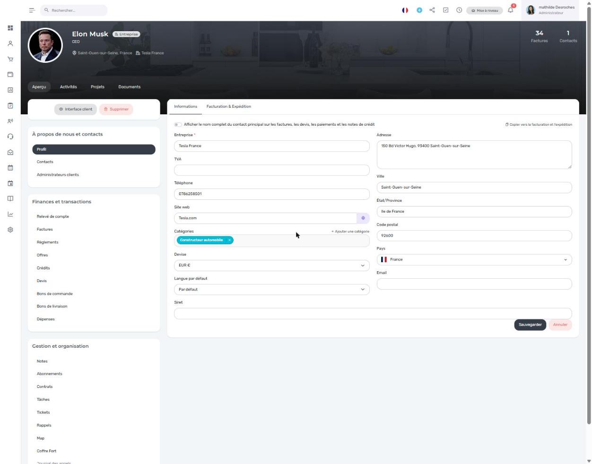Image resolution: width=592 pixels, height=464 pixels.
Task: Click the Adresse text area
Action: [474, 155]
